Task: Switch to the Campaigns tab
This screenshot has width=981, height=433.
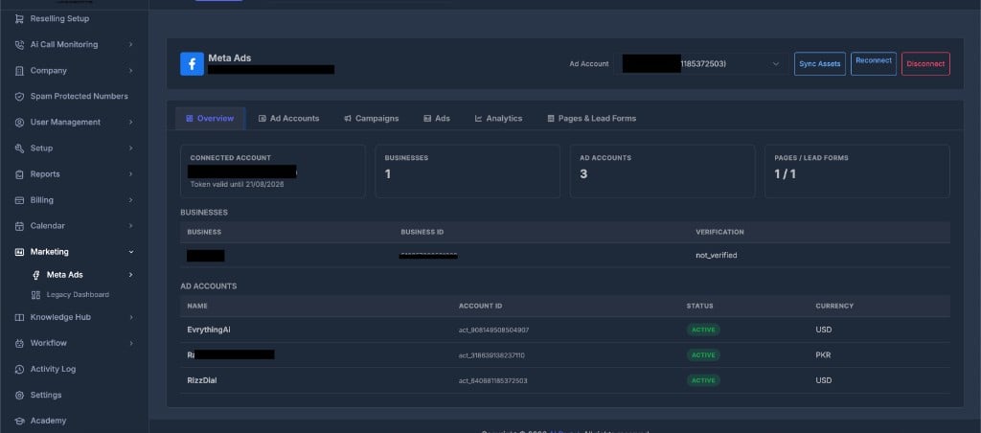Action: pyautogui.click(x=371, y=118)
